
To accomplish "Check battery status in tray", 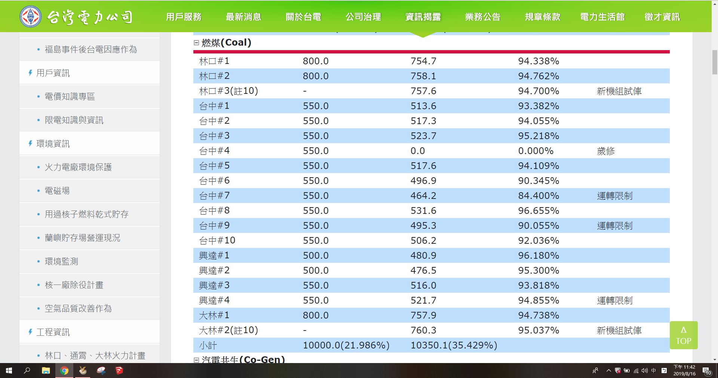I will (x=627, y=371).
